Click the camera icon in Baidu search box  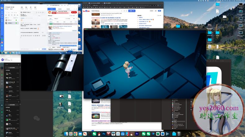[x=126, y=11]
